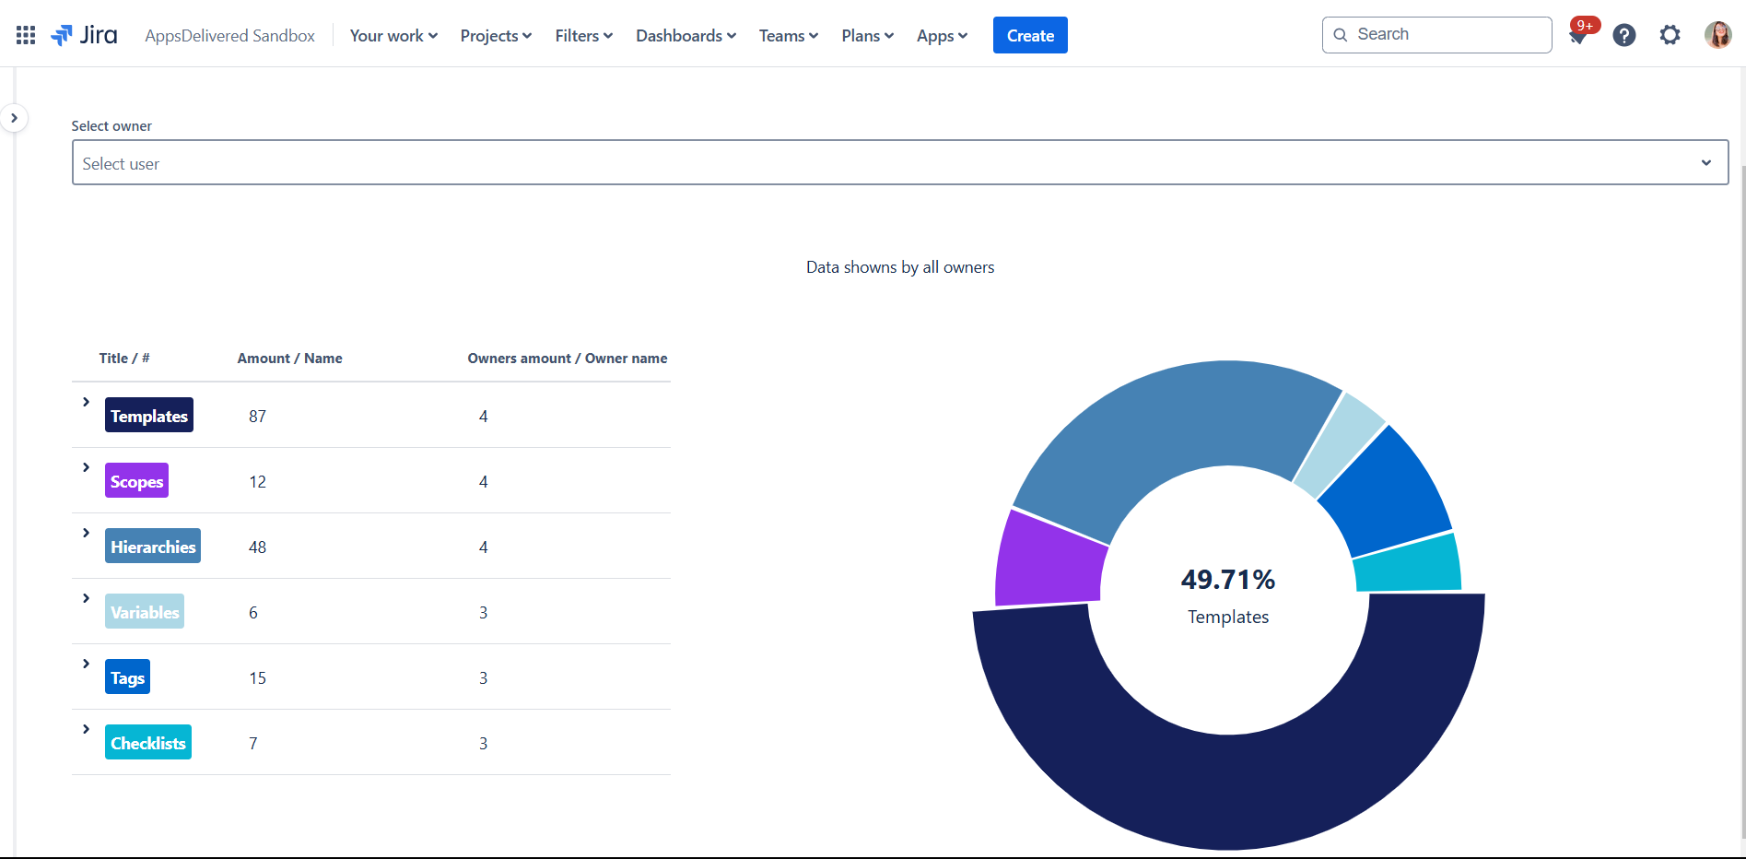This screenshot has width=1746, height=859.
Task: Open the Projects menu
Action: click(496, 36)
